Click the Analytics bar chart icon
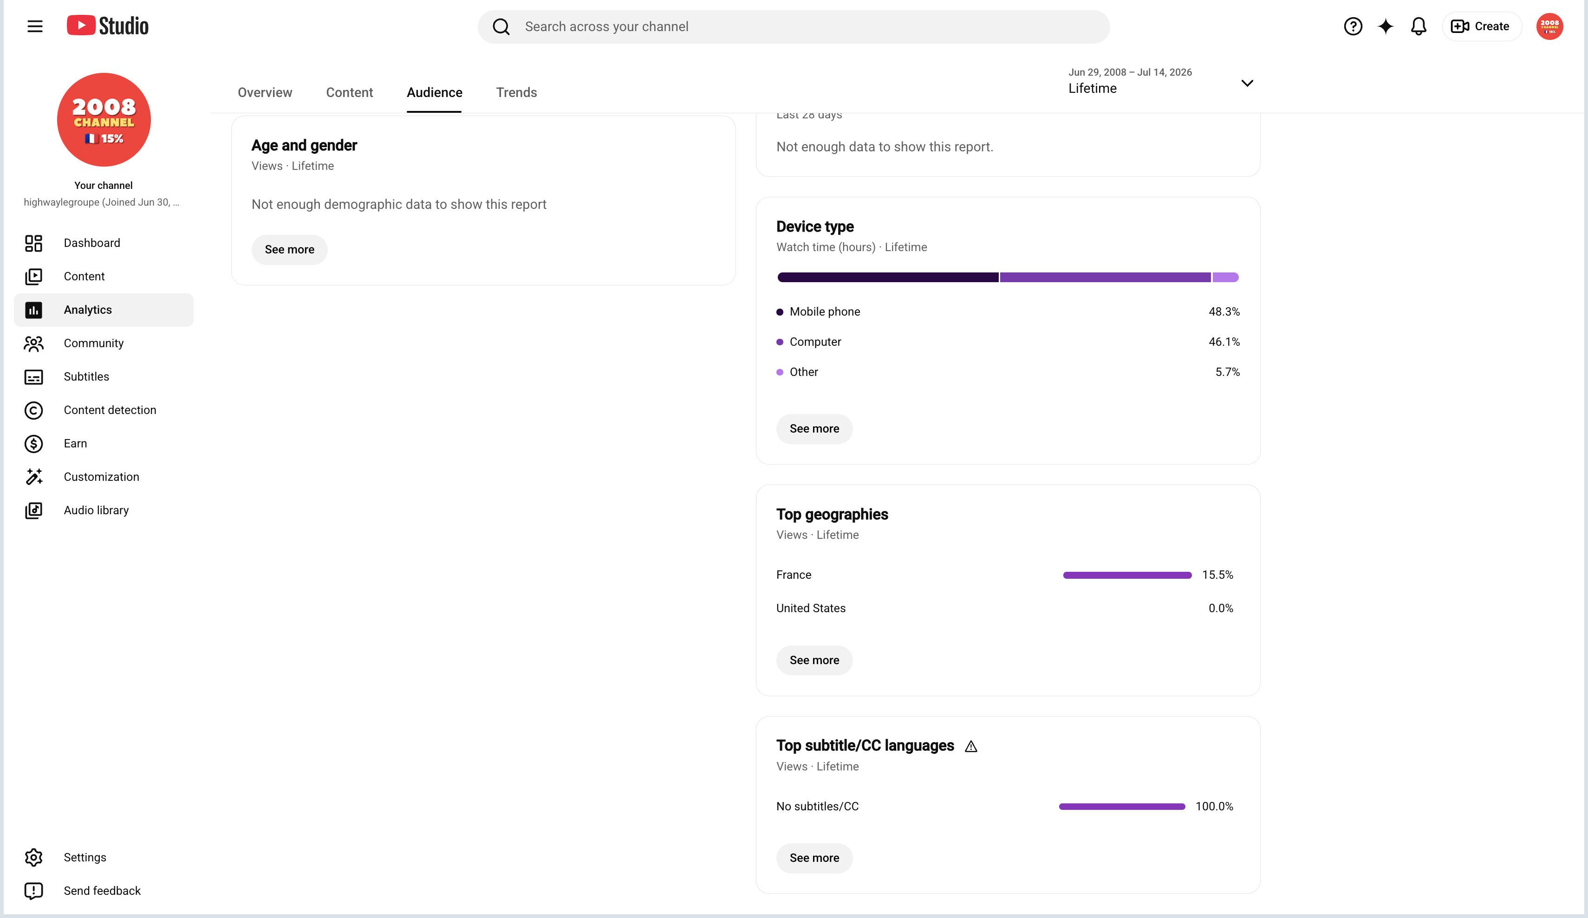This screenshot has width=1588, height=918. 33,310
